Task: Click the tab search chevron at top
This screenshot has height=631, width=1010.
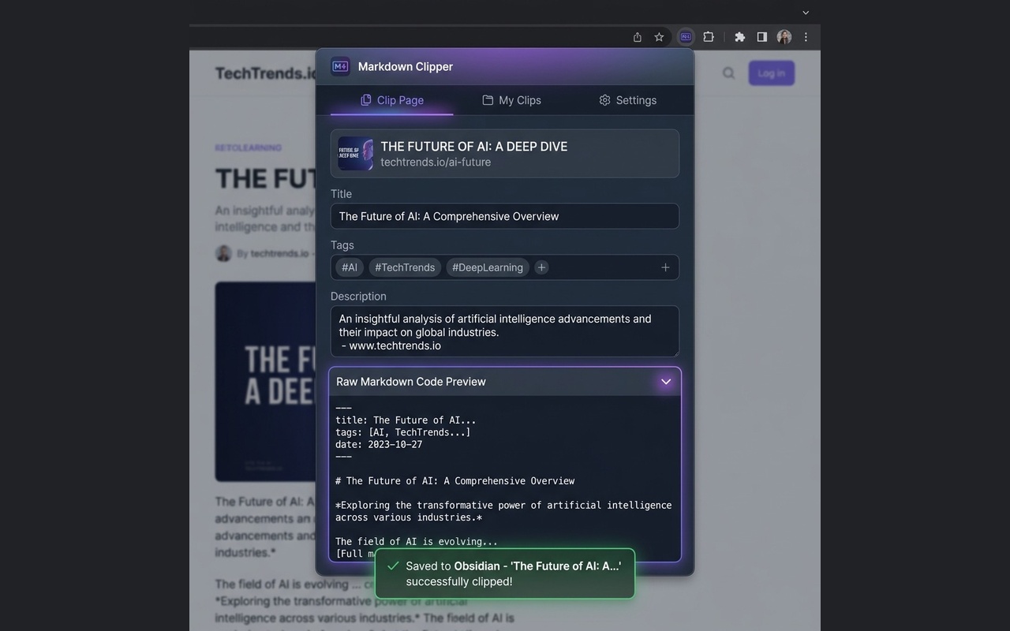Action: pyautogui.click(x=806, y=13)
